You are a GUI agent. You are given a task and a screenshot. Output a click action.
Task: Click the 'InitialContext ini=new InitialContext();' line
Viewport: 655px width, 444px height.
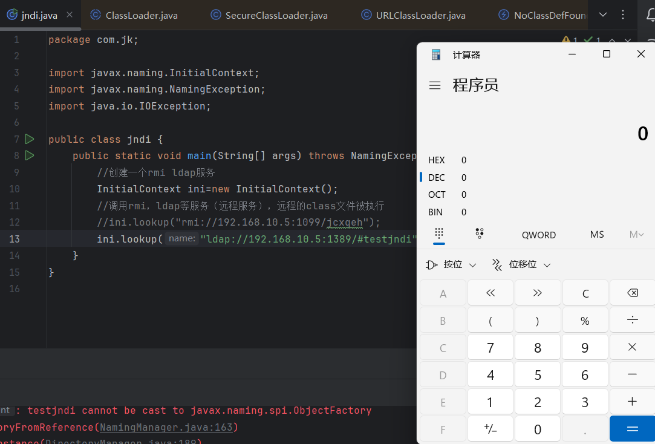217,189
